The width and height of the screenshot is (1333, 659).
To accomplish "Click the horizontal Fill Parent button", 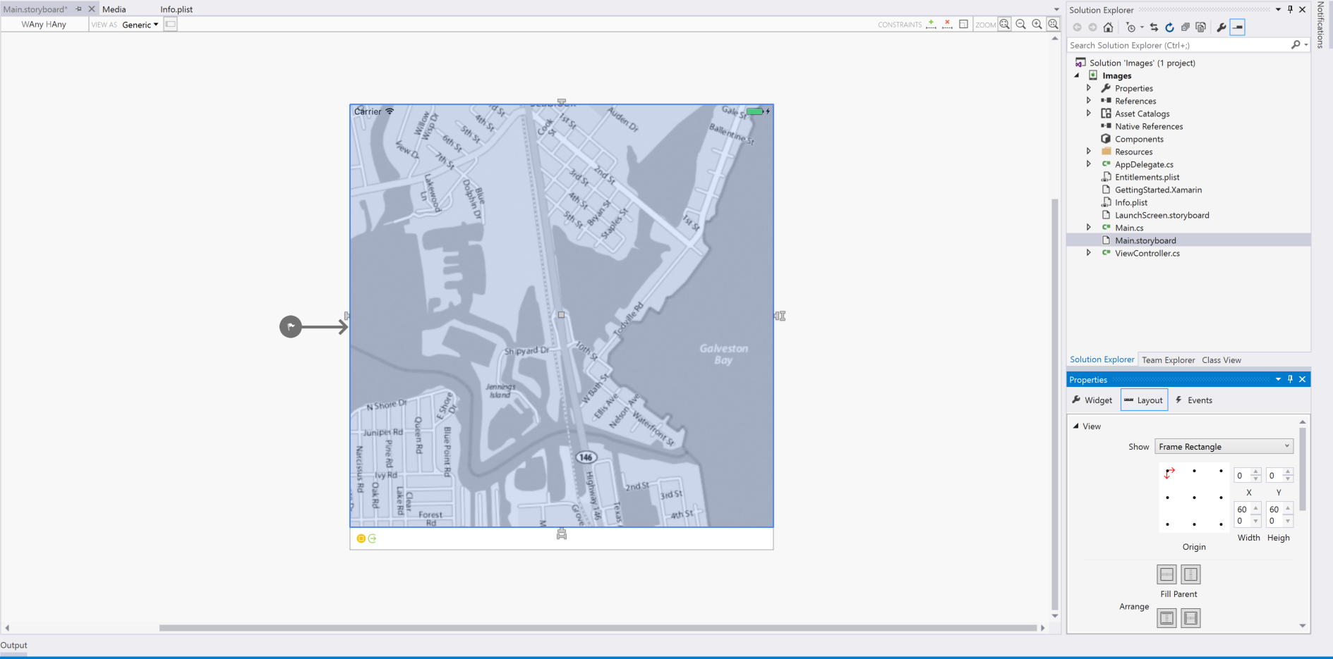I will point(1166,574).
